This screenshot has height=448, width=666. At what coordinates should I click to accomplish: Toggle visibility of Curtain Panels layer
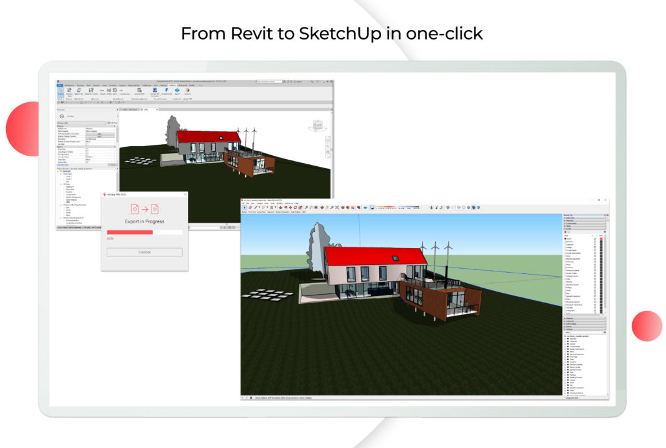click(x=595, y=251)
